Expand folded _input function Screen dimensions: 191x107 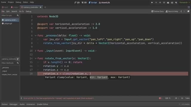point(36,51)
